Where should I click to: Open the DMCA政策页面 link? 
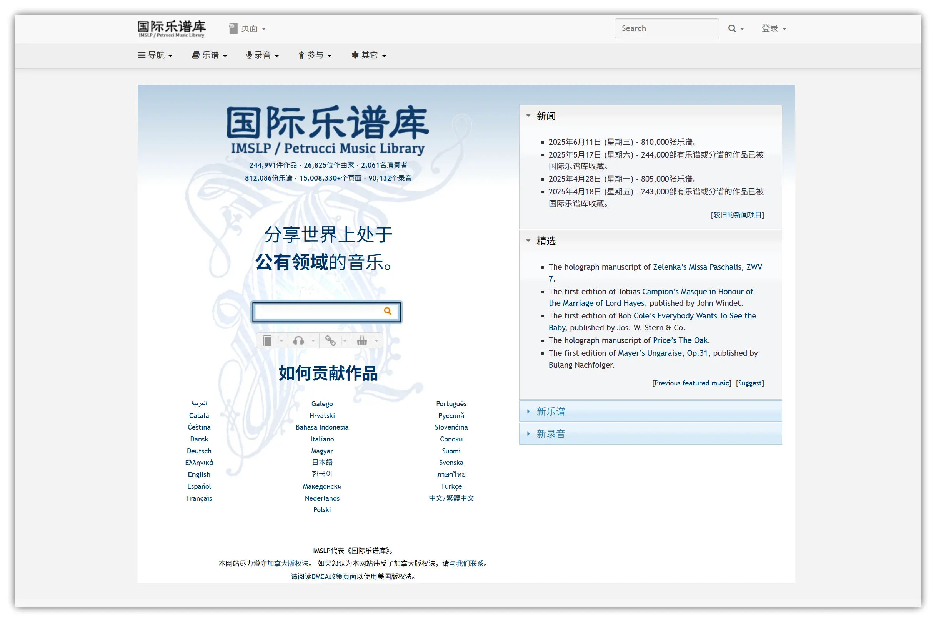pos(333,577)
